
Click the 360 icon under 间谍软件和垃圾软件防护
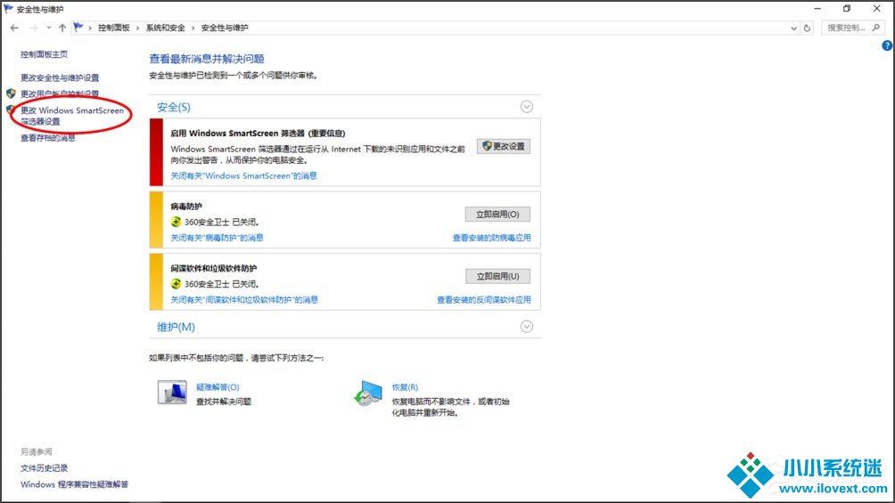tap(176, 283)
